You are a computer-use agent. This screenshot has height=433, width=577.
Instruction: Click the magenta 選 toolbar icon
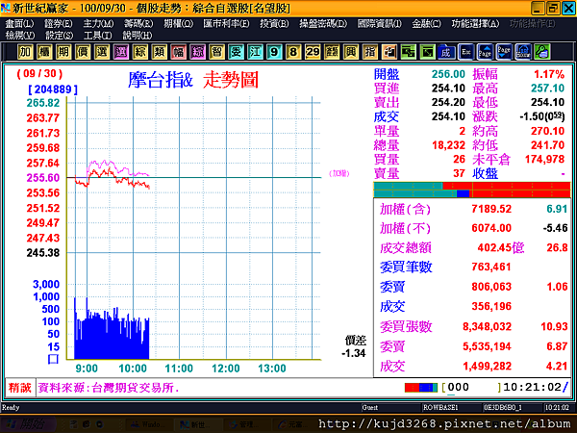point(121,52)
